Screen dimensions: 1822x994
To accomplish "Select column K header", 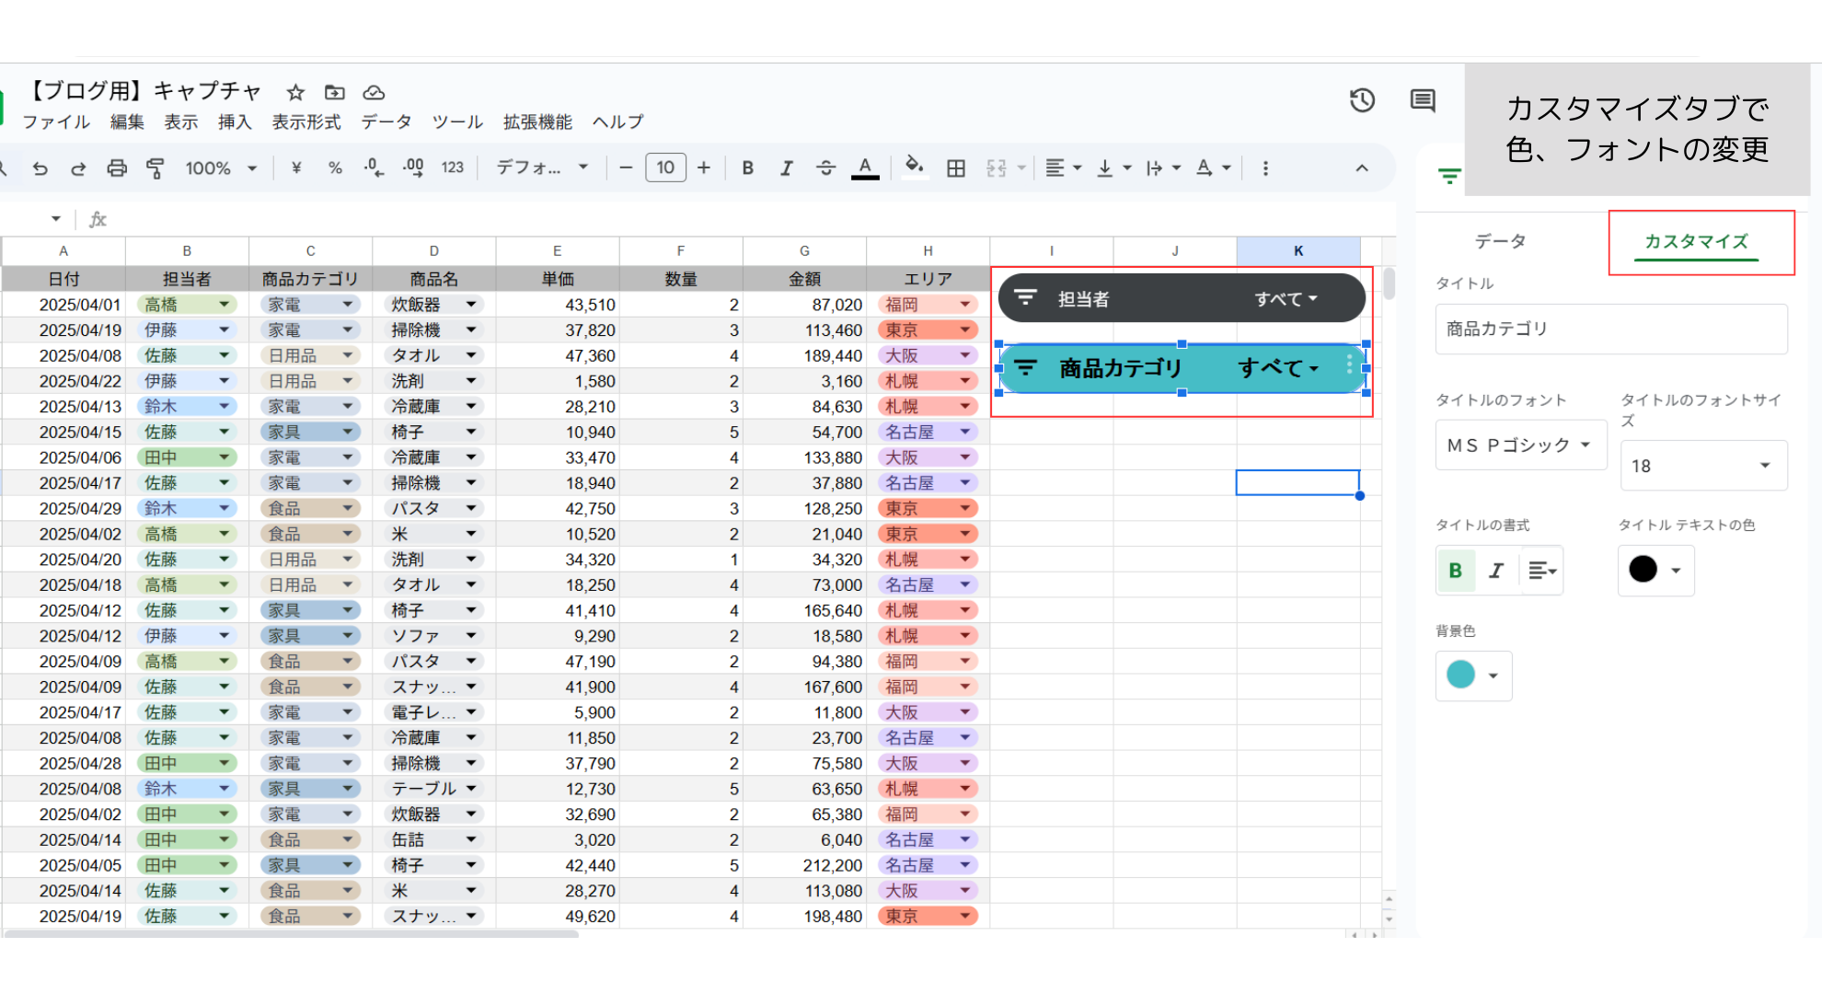I will pos(1298,250).
